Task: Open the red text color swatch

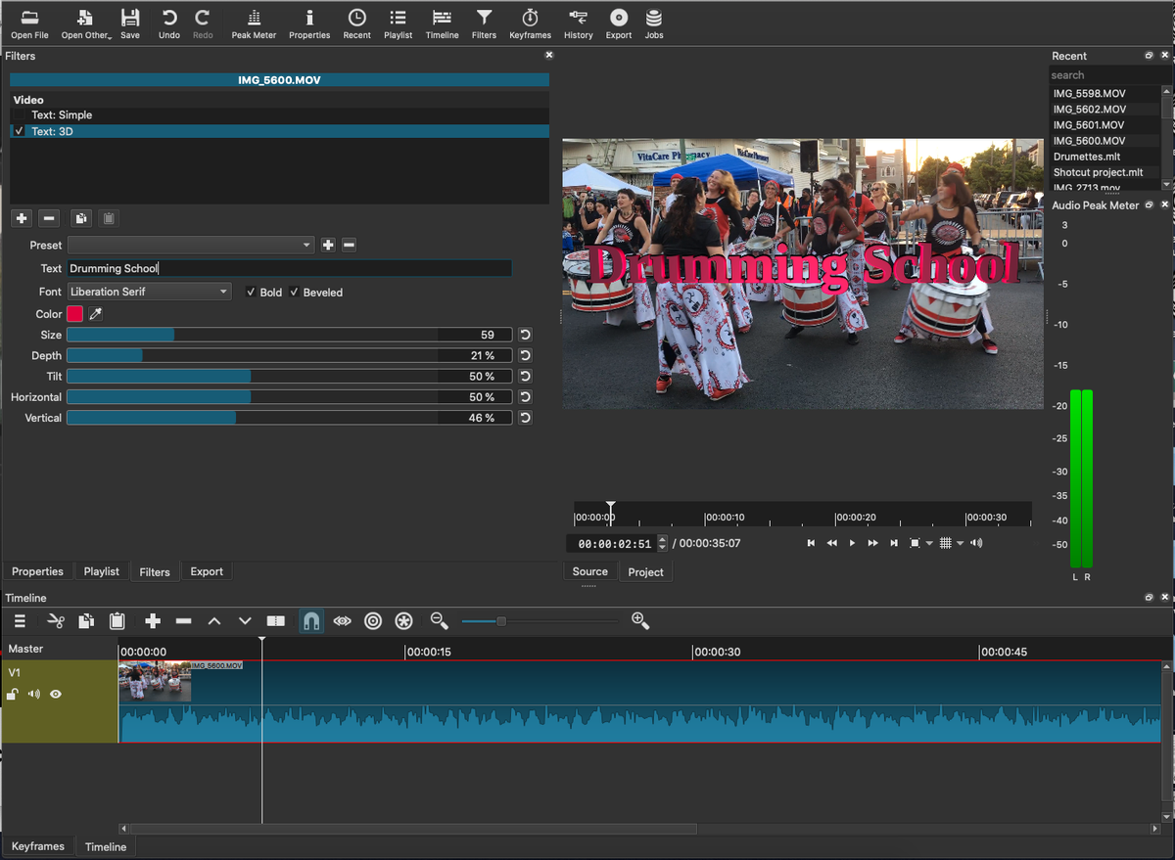Action: point(75,314)
